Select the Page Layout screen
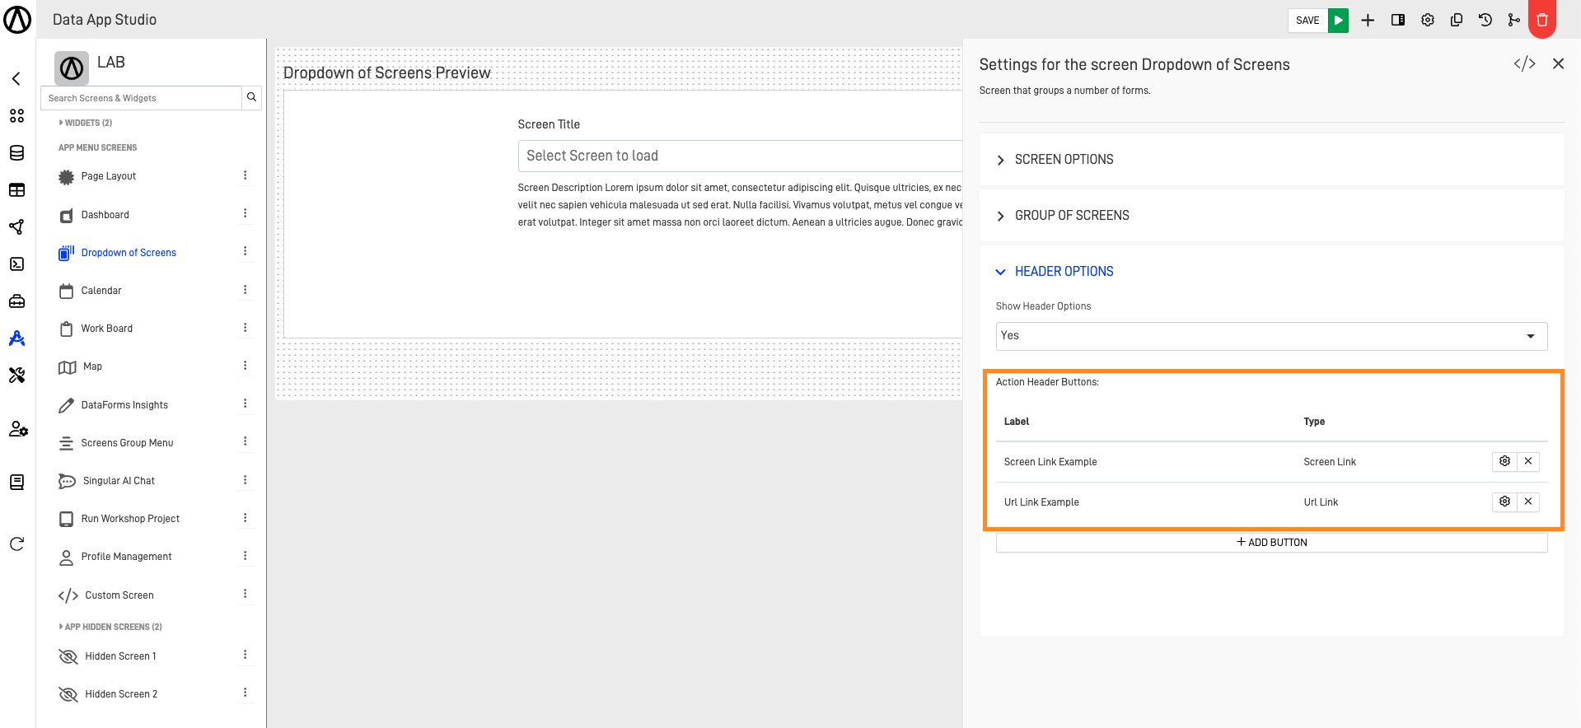This screenshot has width=1581, height=728. coord(109,176)
